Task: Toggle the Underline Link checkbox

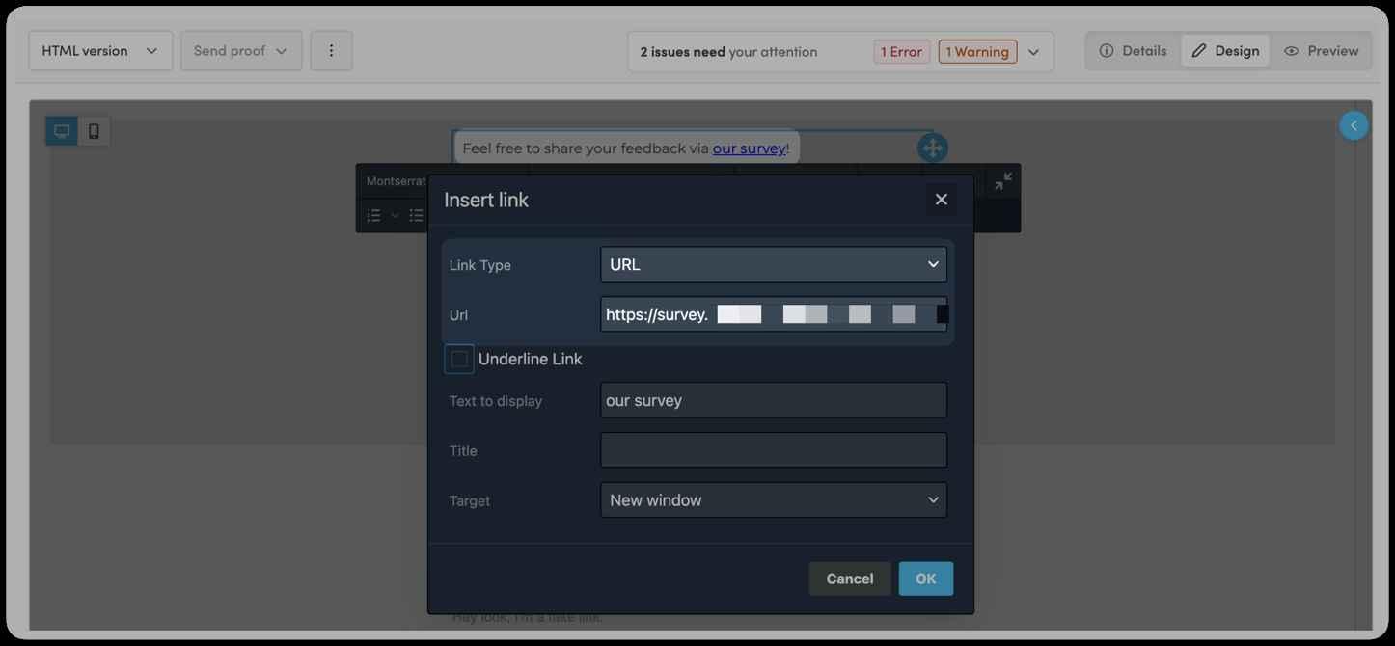Action: point(459,359)
